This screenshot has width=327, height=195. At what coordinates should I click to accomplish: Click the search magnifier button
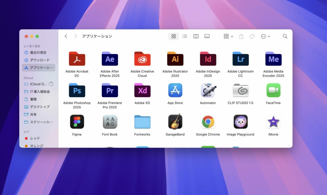point(285,36)
